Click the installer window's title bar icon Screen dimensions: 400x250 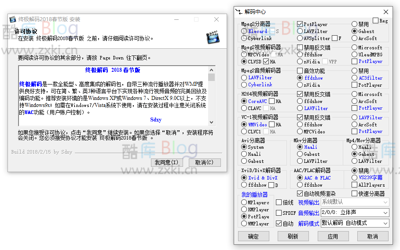click(x=13, y=19)
